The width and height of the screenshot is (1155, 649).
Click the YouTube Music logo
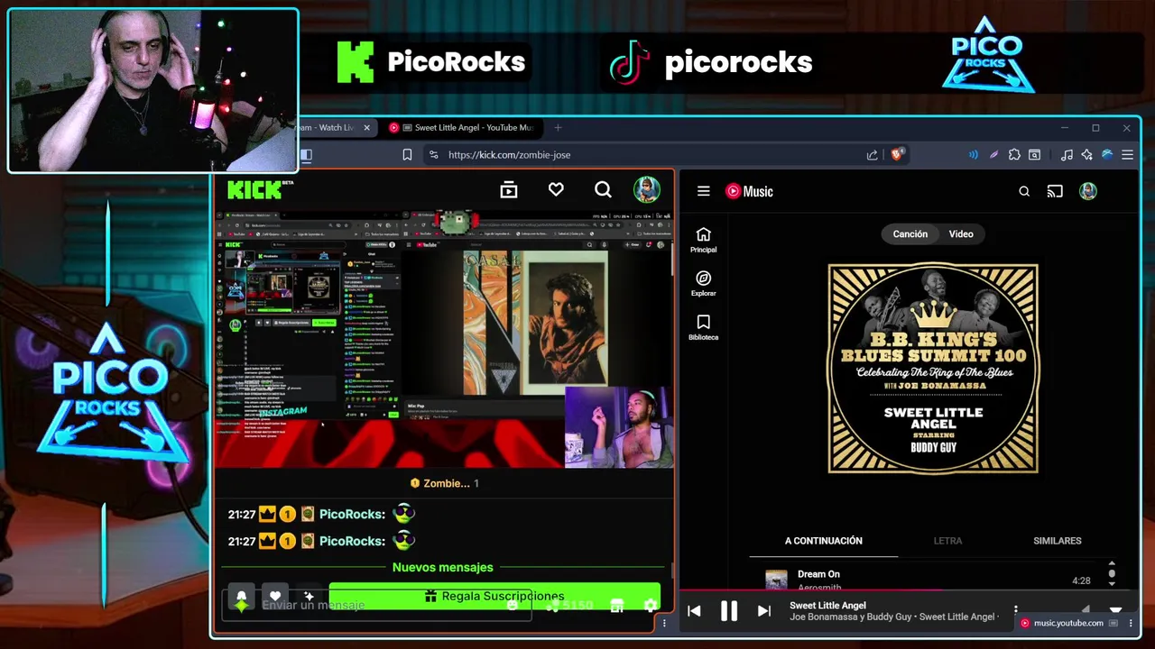pyautogui.click(x=750, y=191)
